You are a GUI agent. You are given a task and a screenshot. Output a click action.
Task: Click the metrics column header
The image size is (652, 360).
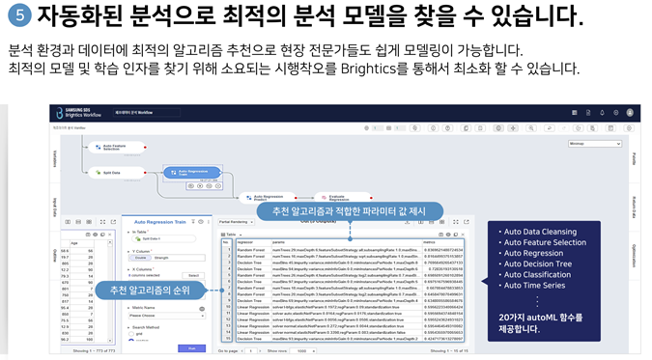tap(442, 242)
